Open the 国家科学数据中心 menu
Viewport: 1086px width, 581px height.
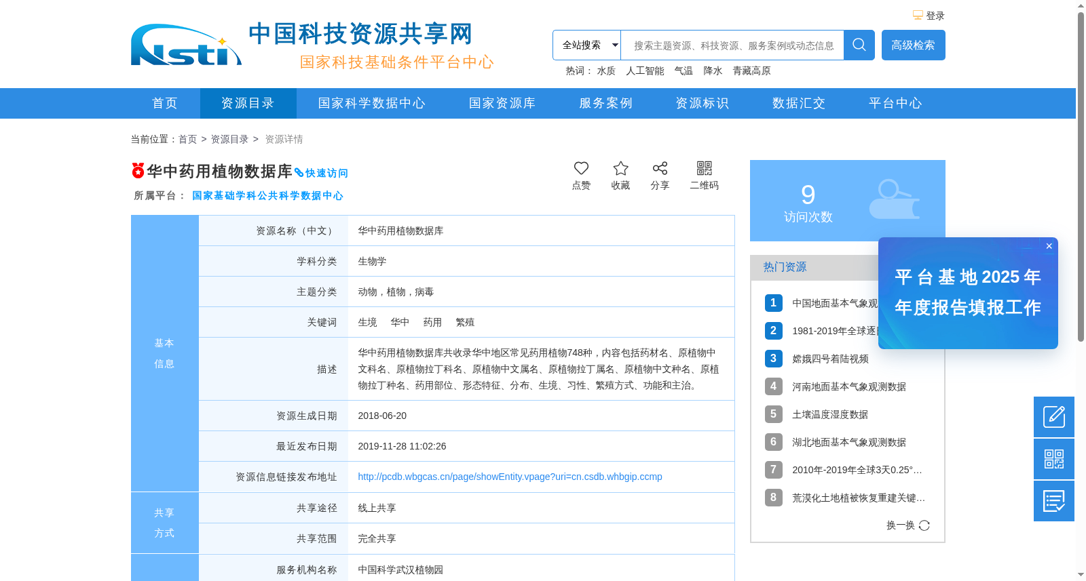(372, 103)
